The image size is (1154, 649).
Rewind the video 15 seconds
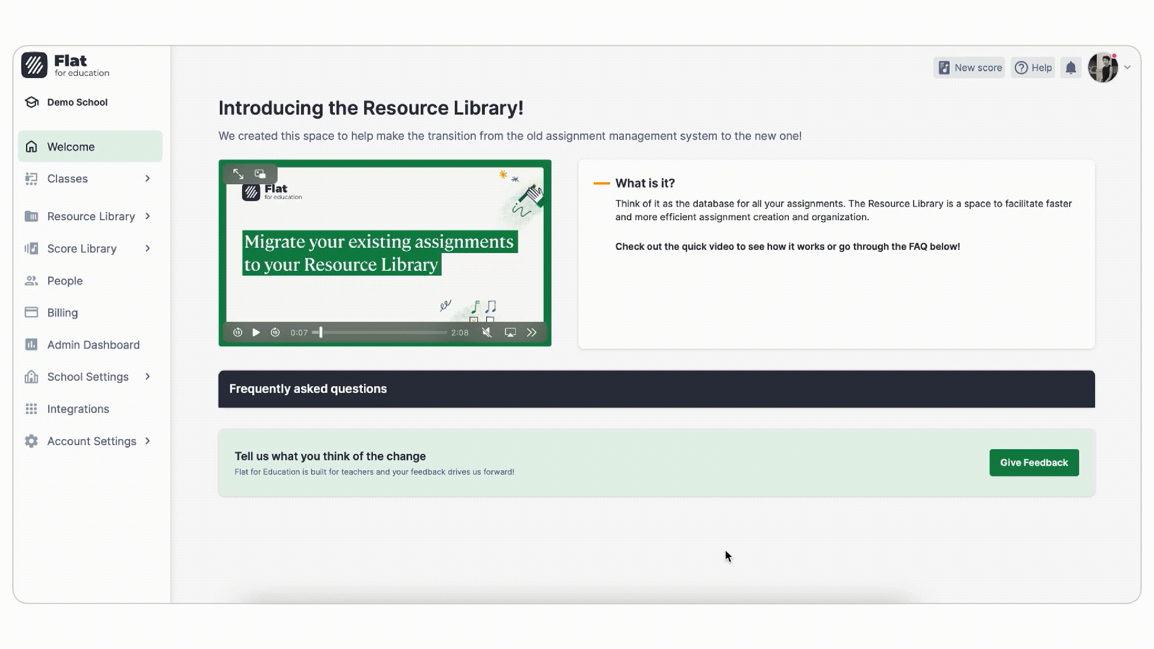coord(238,332)
